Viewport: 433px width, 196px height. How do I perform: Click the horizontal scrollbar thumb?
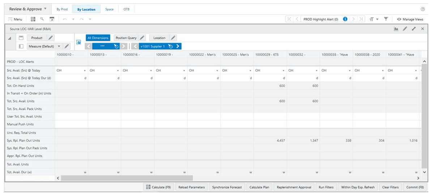127,178
